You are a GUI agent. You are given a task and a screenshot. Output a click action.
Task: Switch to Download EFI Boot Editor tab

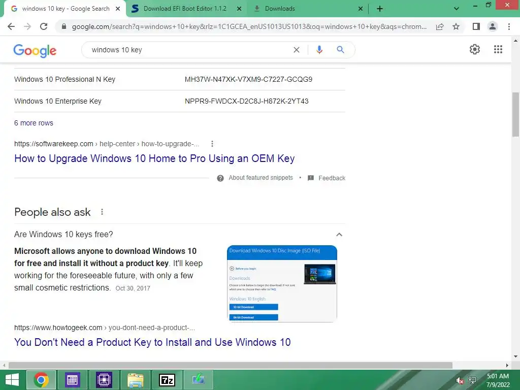point(185,9)
